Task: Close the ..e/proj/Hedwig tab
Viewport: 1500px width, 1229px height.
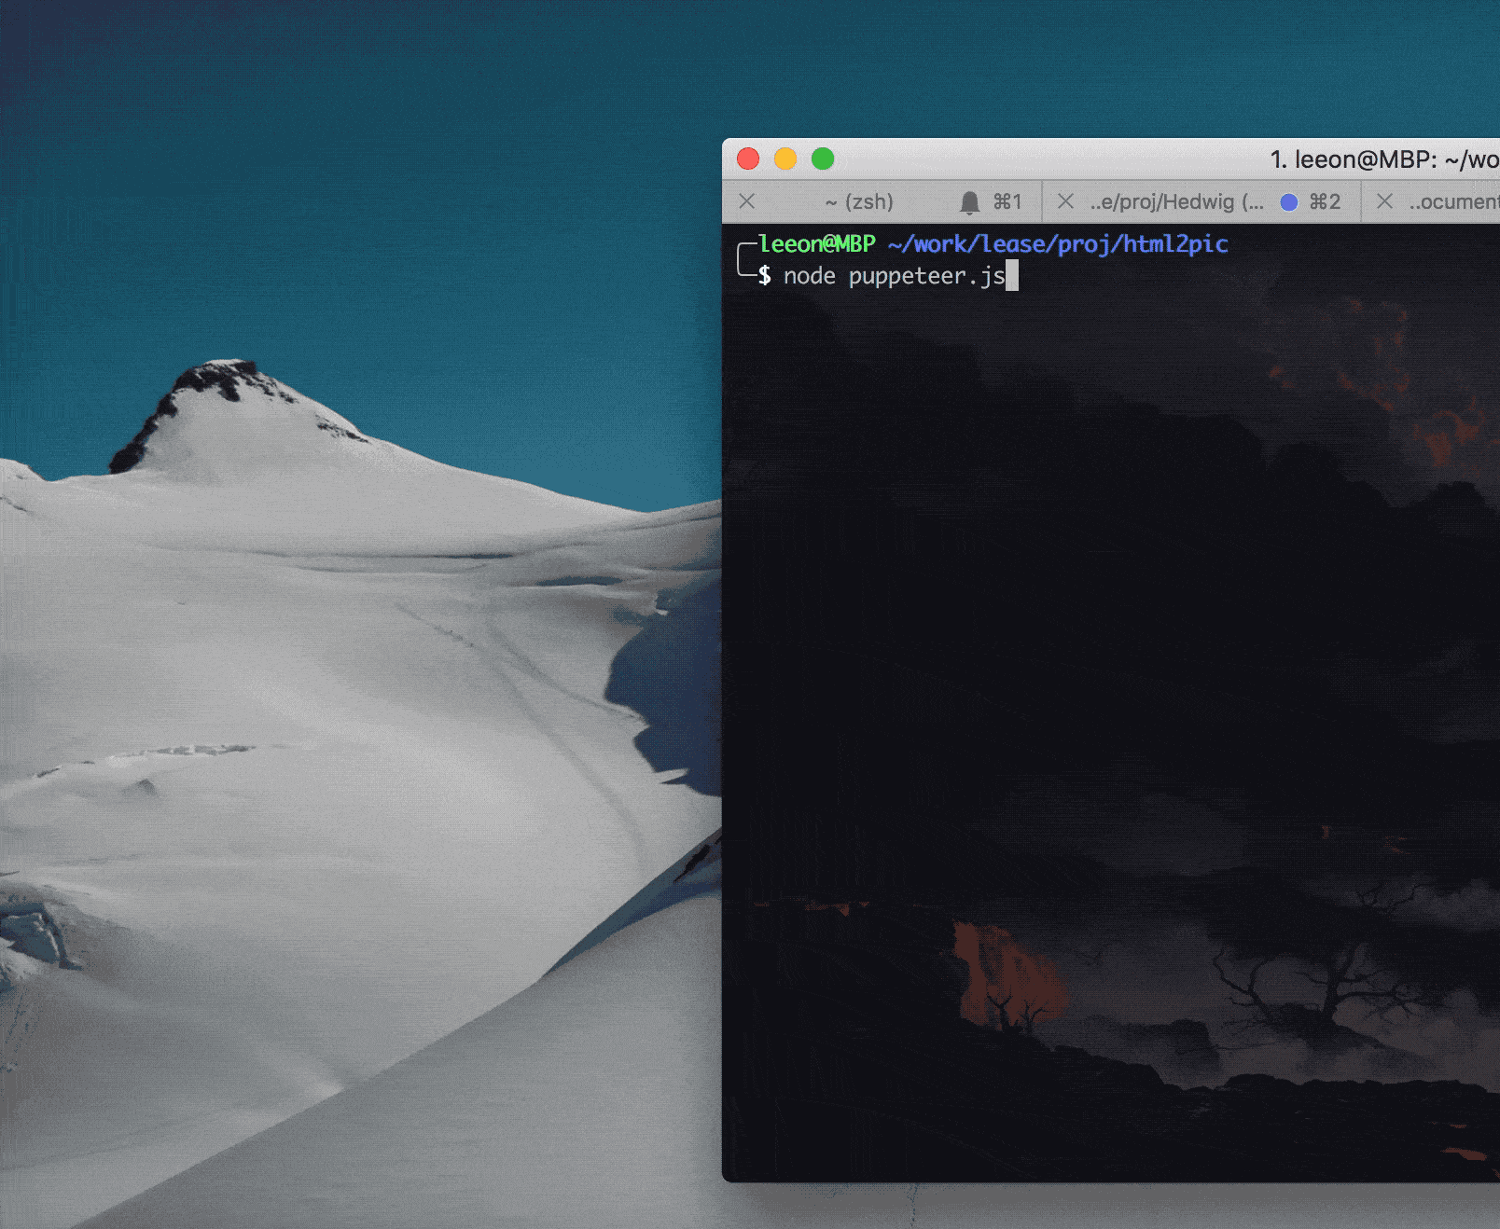Action: [1065, 201]
